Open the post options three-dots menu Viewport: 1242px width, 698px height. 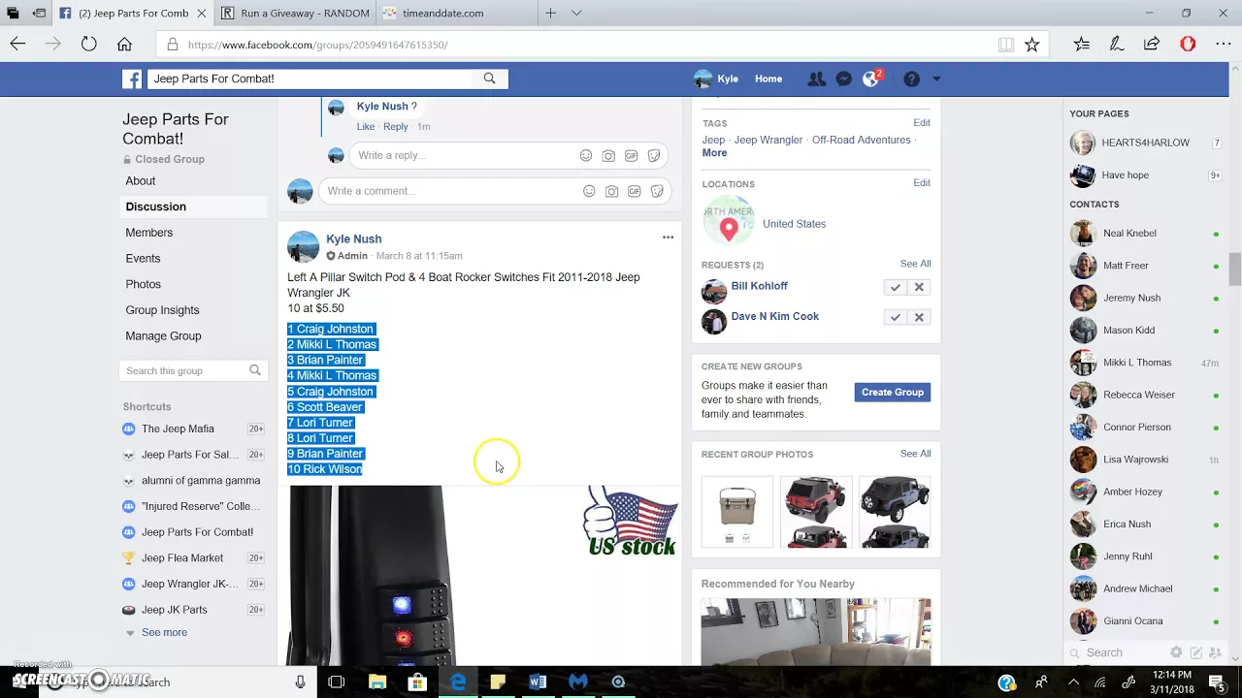[x=668, y=238]
